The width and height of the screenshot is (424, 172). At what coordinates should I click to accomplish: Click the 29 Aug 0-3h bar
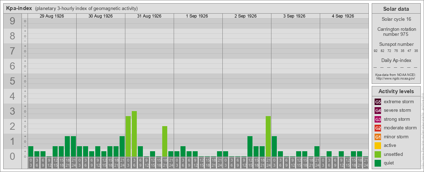[x=31, y=152]
